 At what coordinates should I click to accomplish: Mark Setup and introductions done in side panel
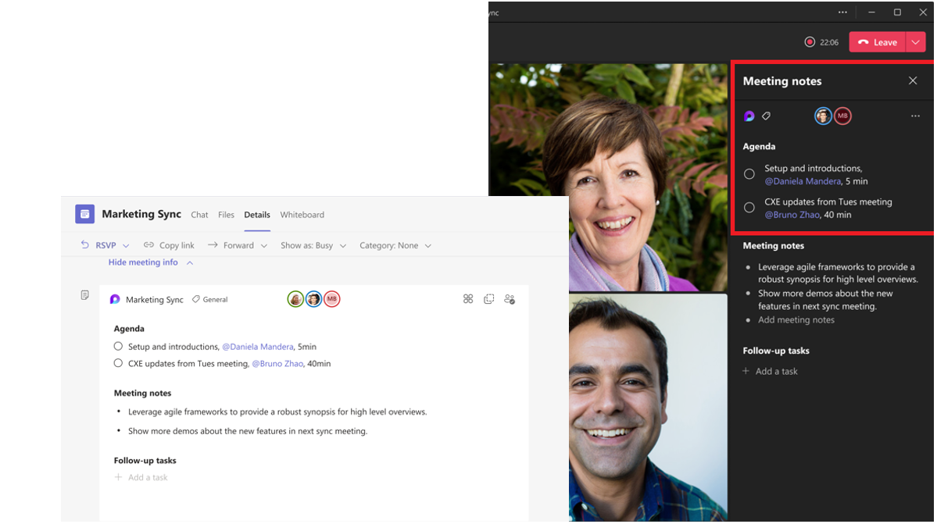tap(749, 174)
